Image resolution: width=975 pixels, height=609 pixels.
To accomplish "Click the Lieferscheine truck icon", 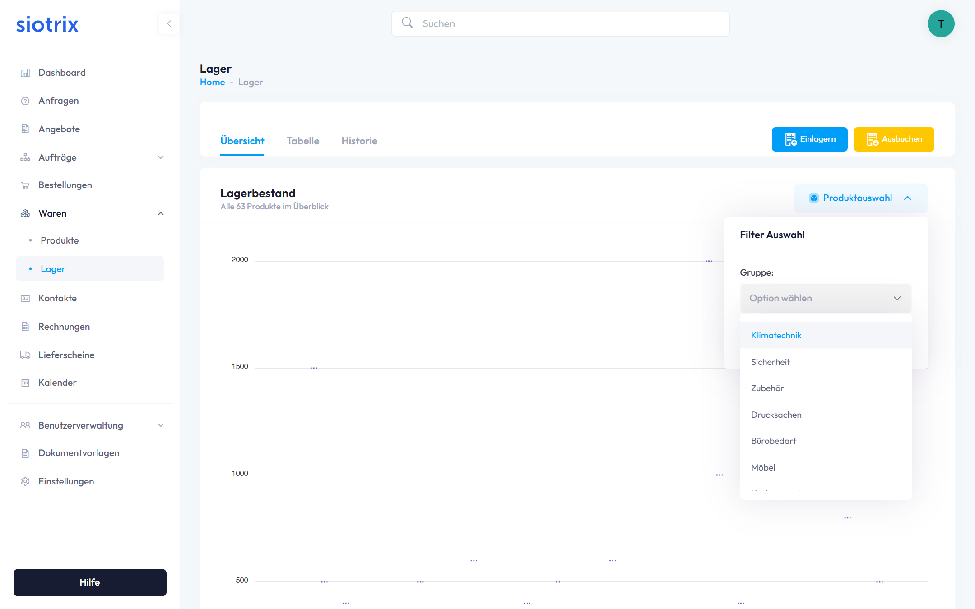I will click(x=25, y=355).
